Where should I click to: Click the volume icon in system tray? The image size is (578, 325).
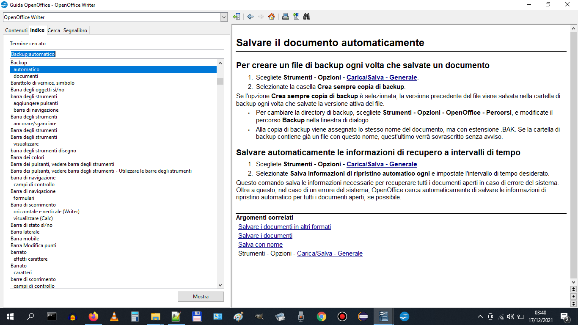[510, 317]
